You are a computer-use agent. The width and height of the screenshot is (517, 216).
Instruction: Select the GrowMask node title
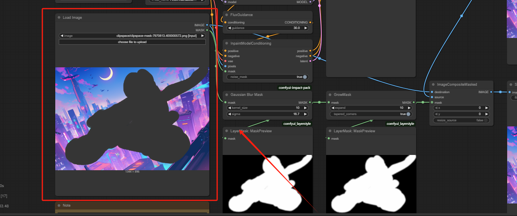(x=343, y=95)
